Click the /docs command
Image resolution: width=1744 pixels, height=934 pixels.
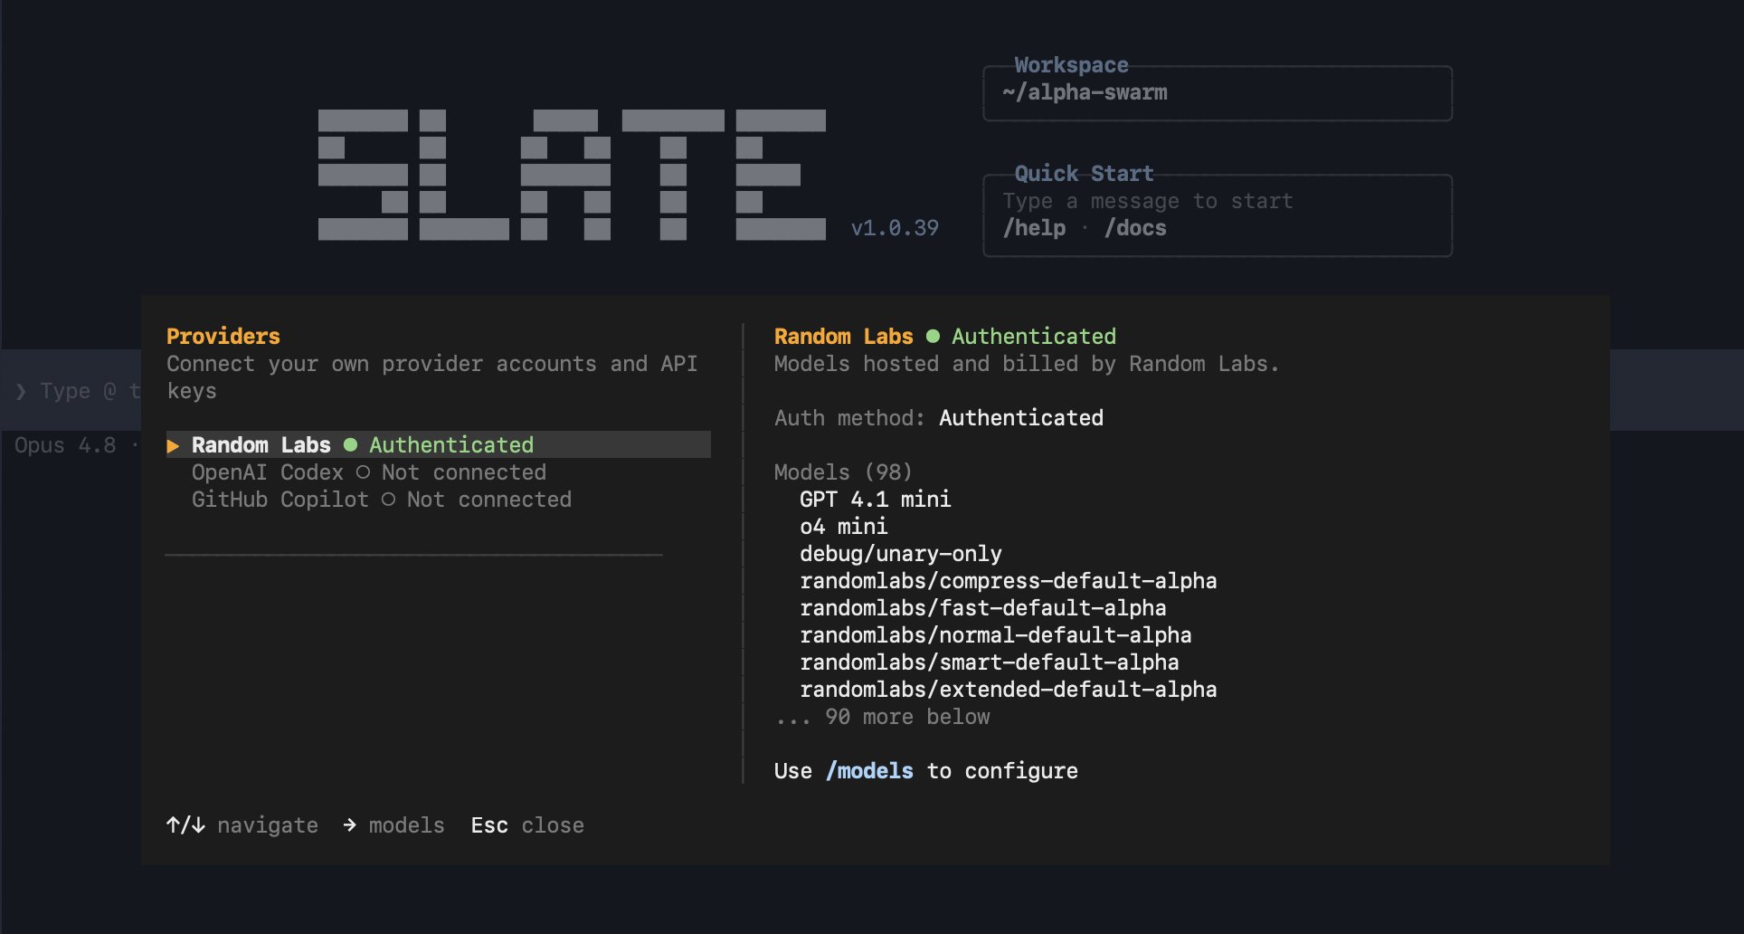1135,228
